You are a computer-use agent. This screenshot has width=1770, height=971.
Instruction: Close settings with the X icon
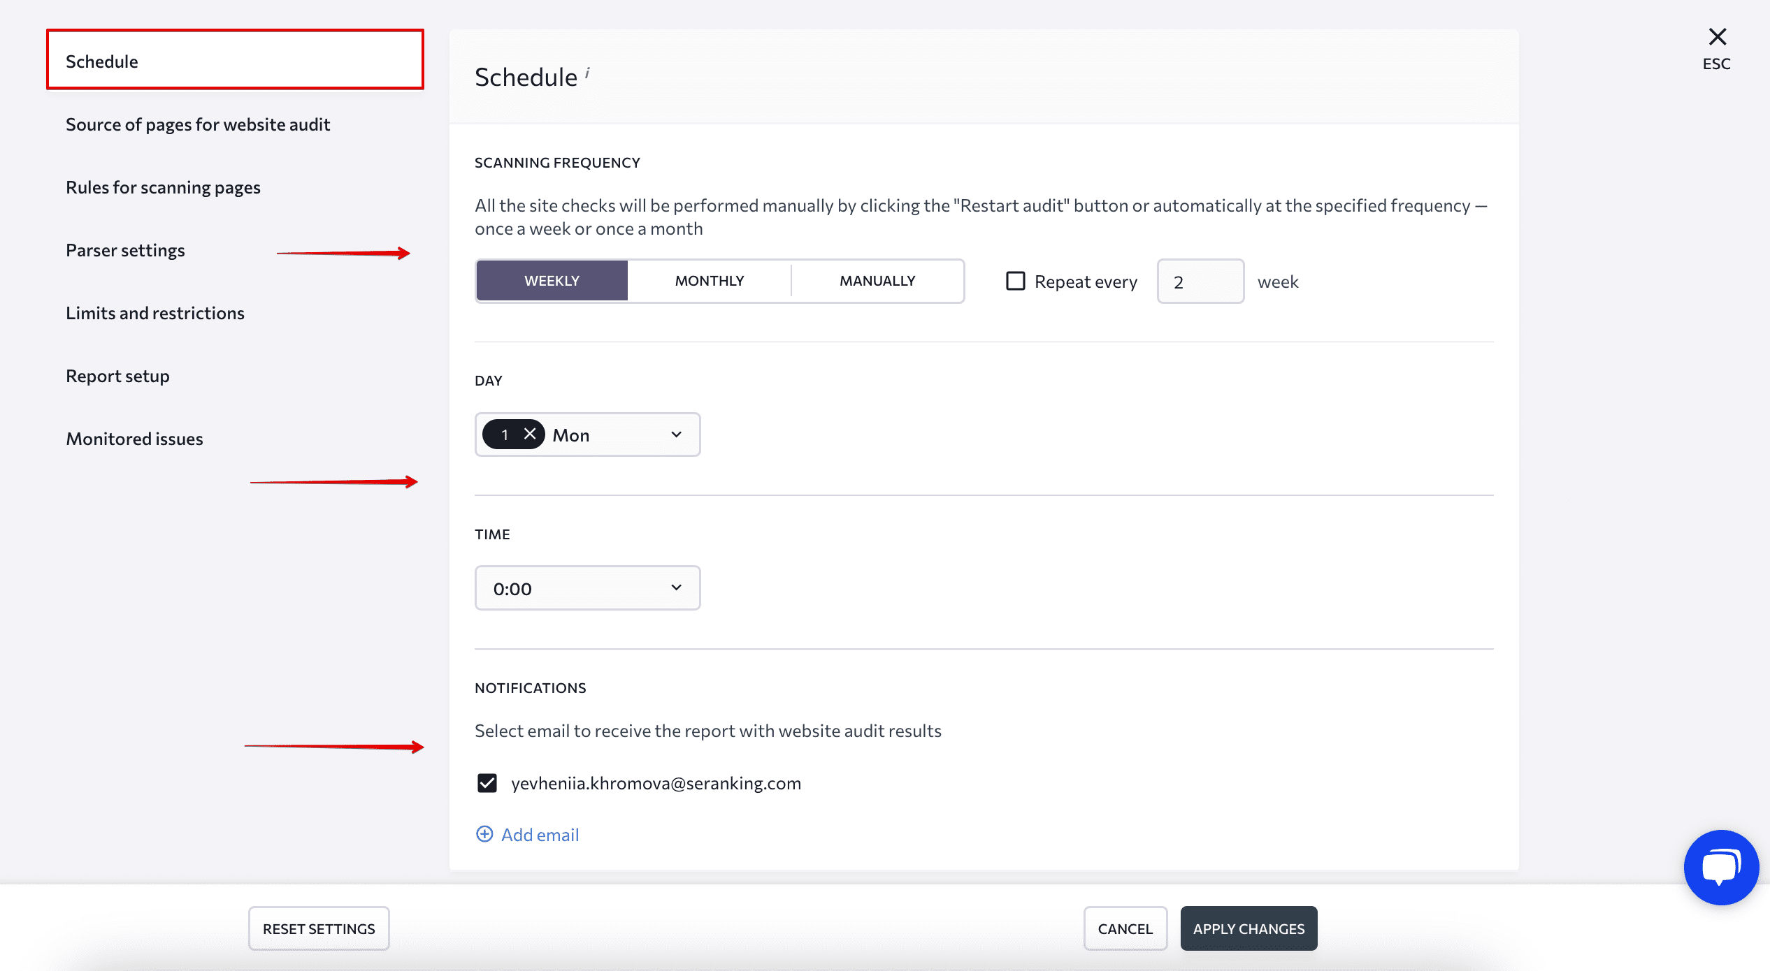coord(1717,36)
